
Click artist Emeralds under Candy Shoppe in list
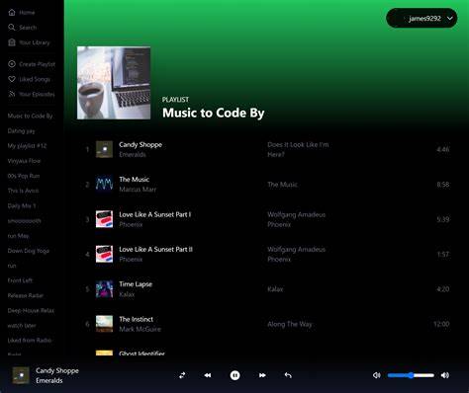point(133,154)
